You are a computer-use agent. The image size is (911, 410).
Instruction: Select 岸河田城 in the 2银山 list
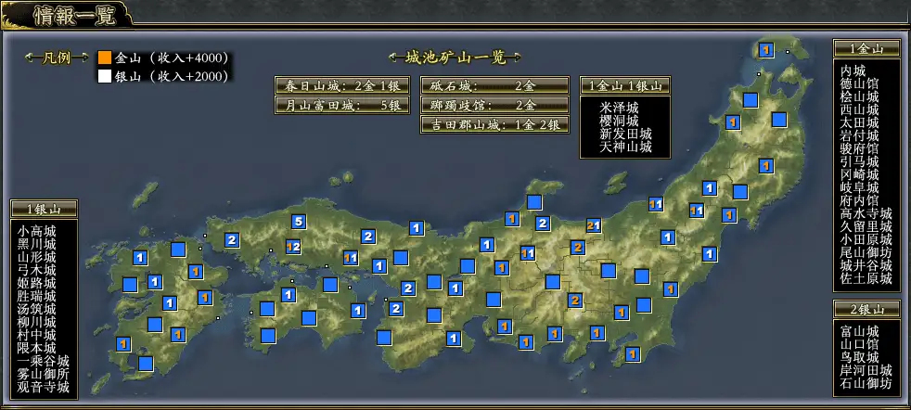(x=866, y=370)
